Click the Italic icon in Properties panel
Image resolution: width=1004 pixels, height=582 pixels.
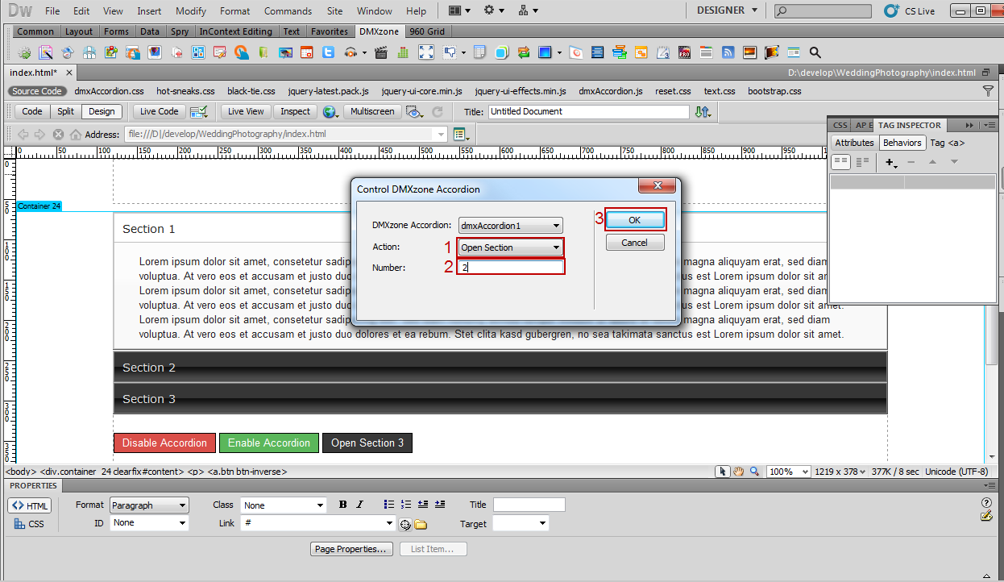tap(359, 505)
